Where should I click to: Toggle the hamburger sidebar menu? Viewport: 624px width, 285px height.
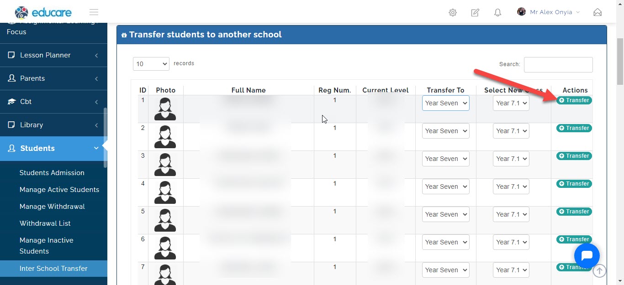[94, 12]
